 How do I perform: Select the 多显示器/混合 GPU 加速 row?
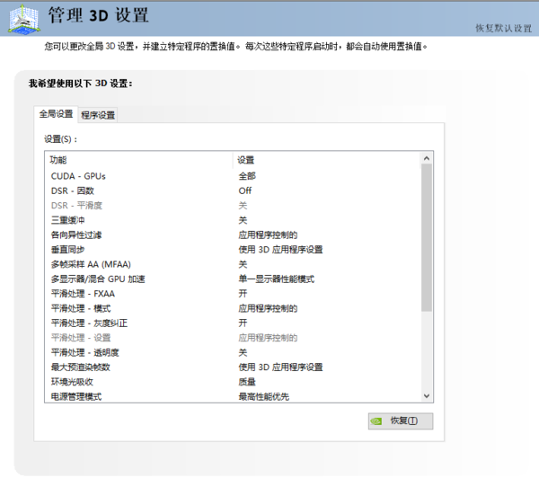tap(233, 279)
